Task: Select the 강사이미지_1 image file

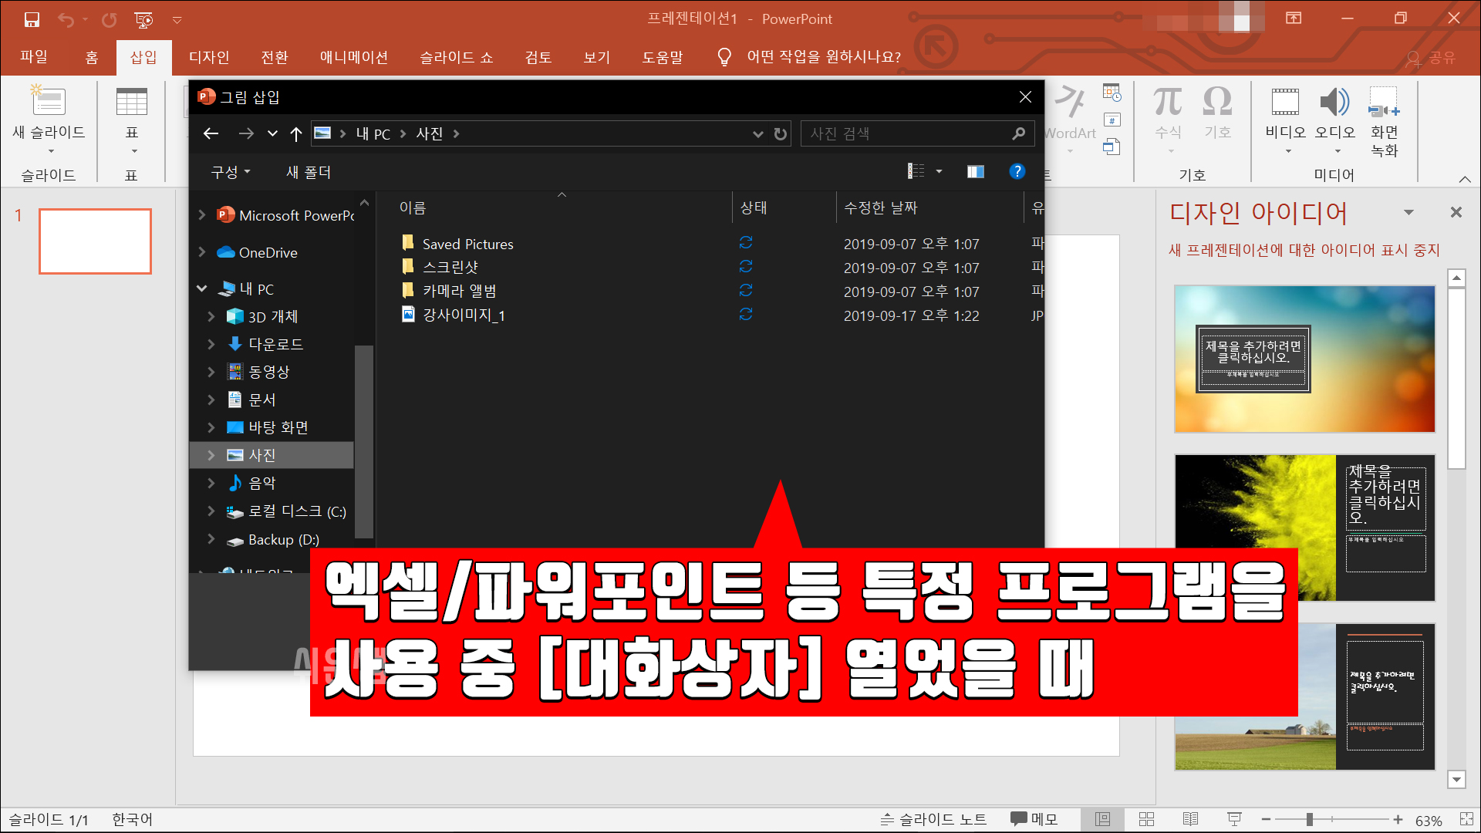Action: [x=463, y=315]
